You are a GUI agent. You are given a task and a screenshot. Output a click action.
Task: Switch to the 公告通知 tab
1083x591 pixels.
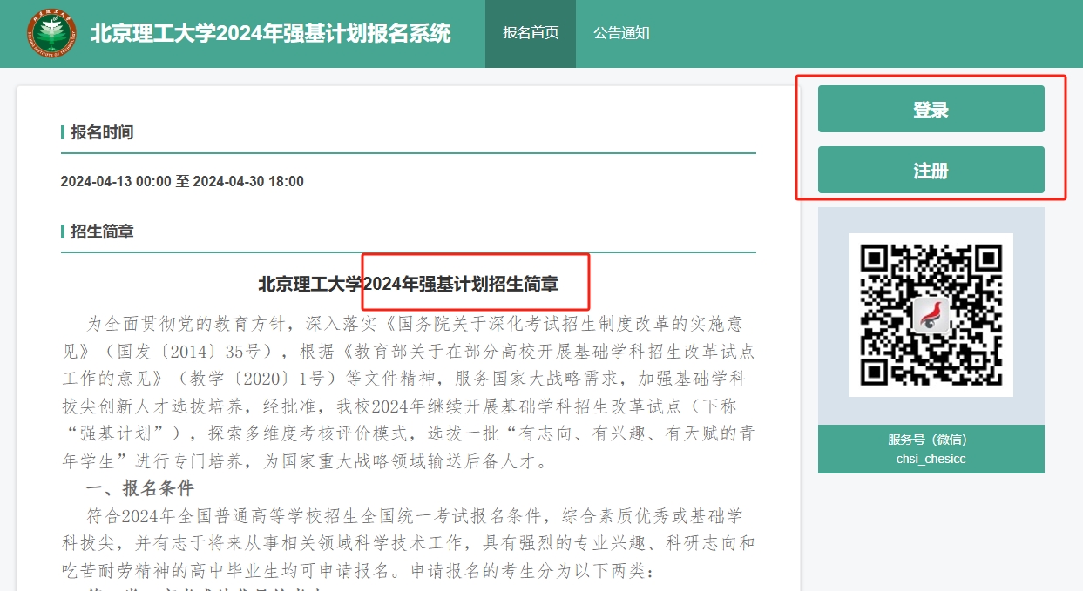(x=621, y=34)
